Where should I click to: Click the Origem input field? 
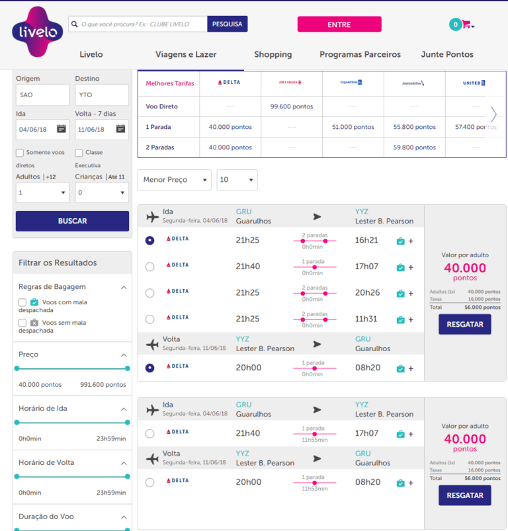click(42, 95)
